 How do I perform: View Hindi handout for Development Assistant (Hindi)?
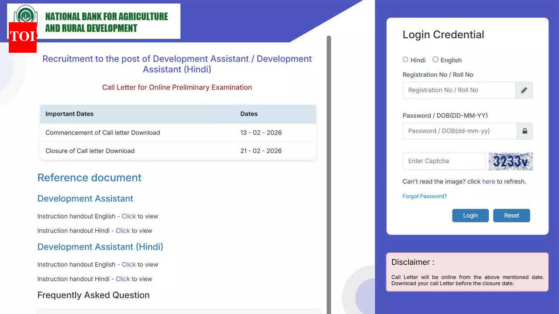(123, 279)
